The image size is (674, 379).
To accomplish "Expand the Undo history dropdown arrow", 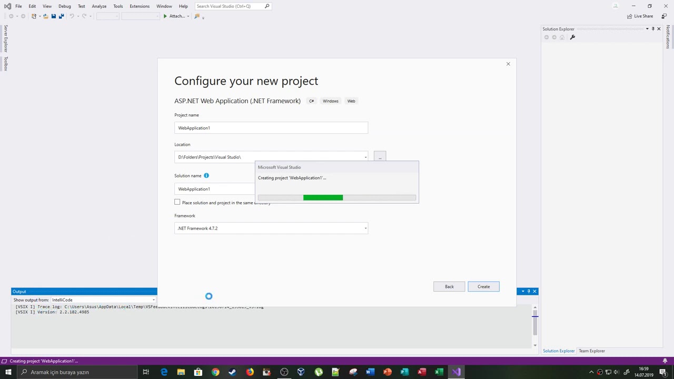I will [78, 16].
